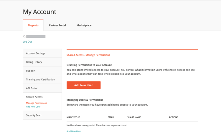Click the SHARE NAME column header

click(x=134, y=117)
